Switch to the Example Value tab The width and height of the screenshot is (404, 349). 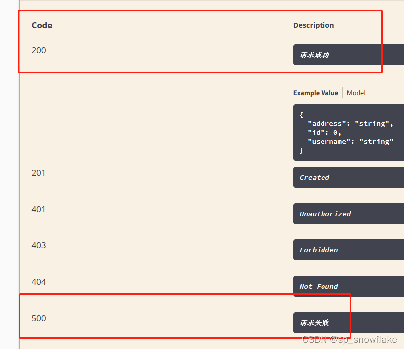(x=316, y=93)
